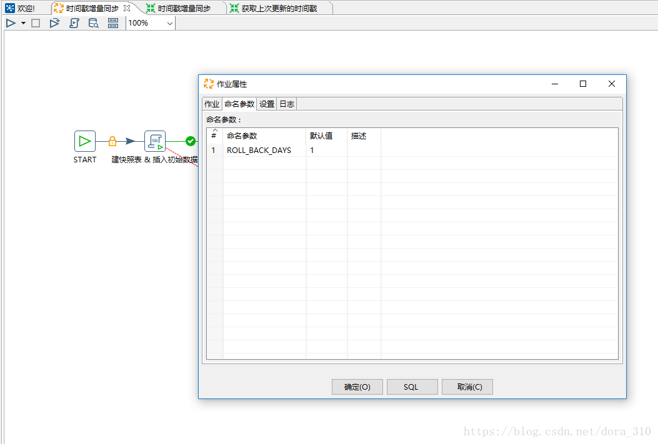Open the explore database toolbar icon
The width and height of the screenshot is (658, 444).
tap(93, 23)
